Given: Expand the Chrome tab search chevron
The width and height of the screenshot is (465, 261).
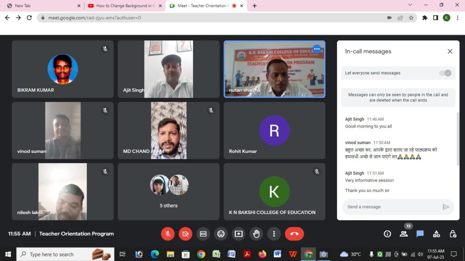Looking at the screenshot, I should tap(410, 5).
